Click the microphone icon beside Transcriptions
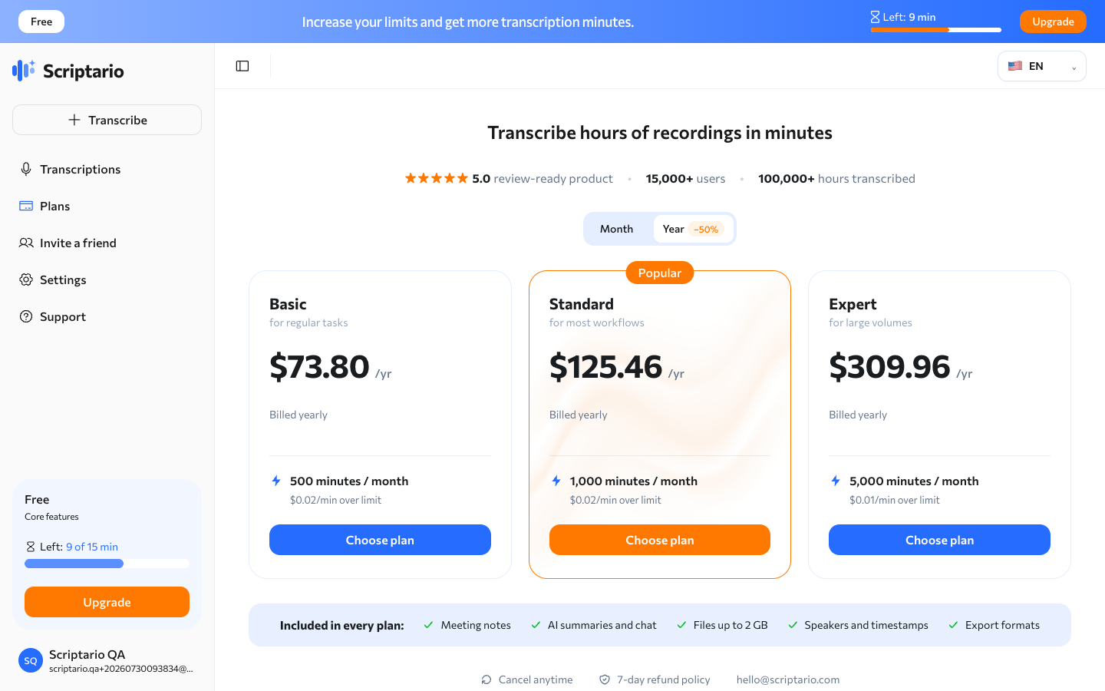 pyautogui.click(x=26, y=169)
